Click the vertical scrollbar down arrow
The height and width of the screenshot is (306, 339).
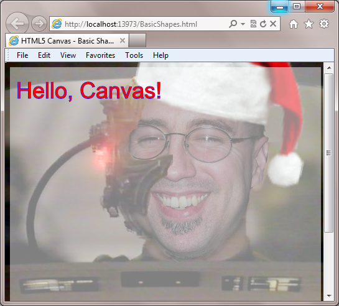point(329,295)
